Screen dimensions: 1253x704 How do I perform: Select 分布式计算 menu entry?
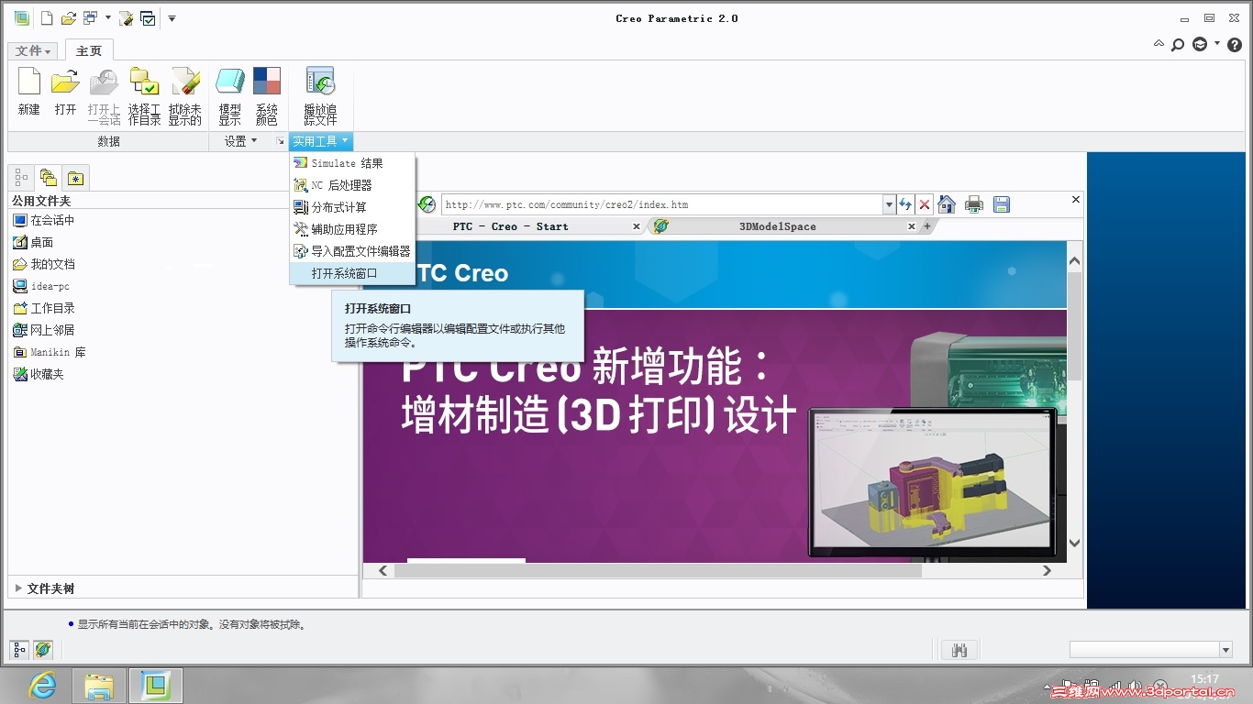coord(352,207)
